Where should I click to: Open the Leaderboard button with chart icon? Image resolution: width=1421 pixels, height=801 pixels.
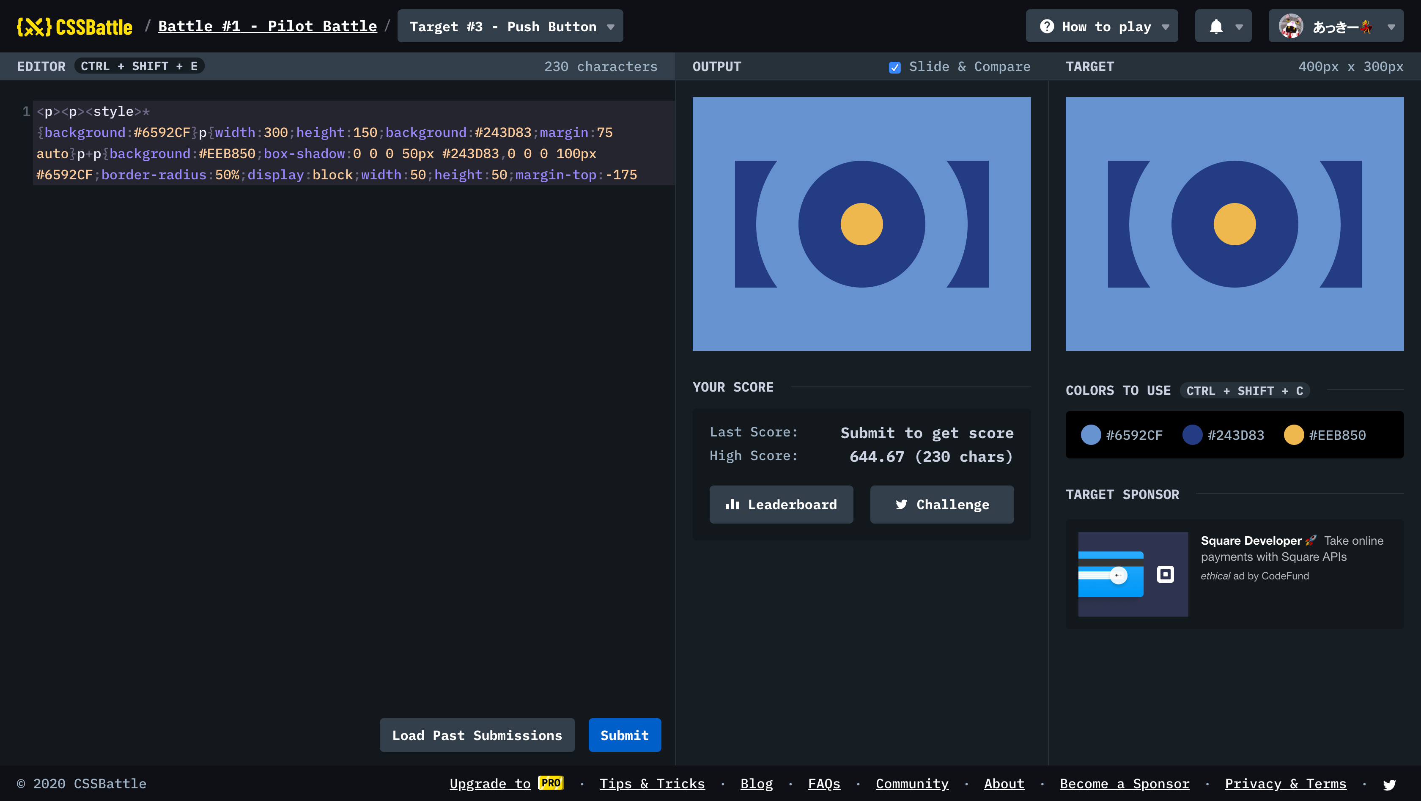point(781,504)
